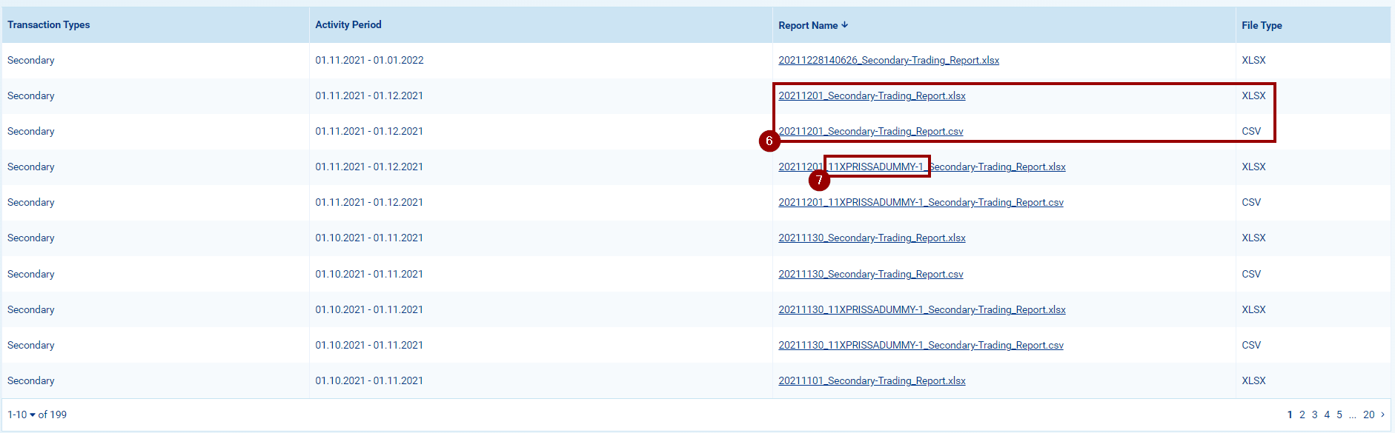Go to page 2 of results

1302,414
